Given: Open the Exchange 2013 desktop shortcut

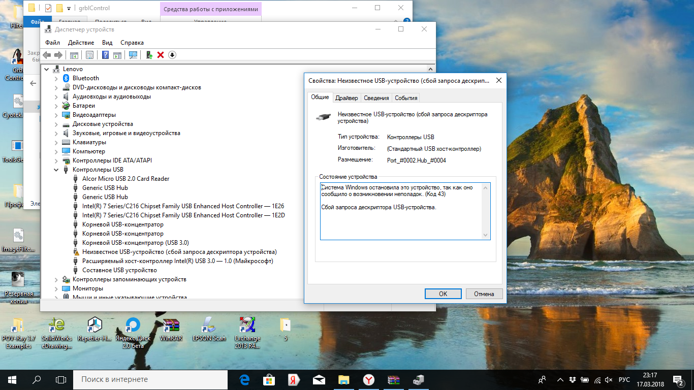Looking at the screenshot, I should click(x=247, y=333).
